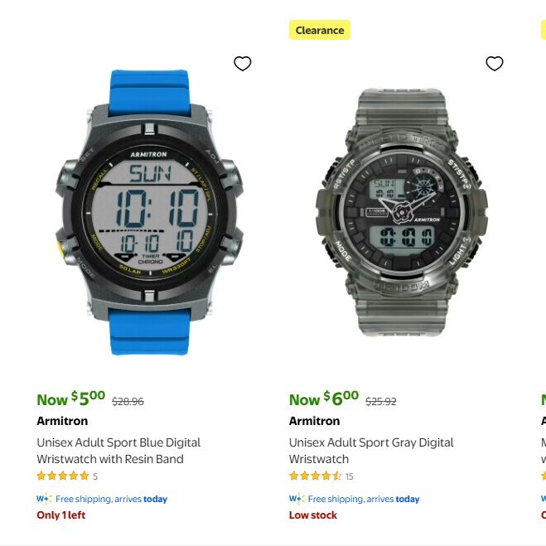Image resolution: width=546 pixels, height=546 pixels.
Task: Open Unisex Adult Sport Gray Digital Wristwatch link
Action: (371, 451)
